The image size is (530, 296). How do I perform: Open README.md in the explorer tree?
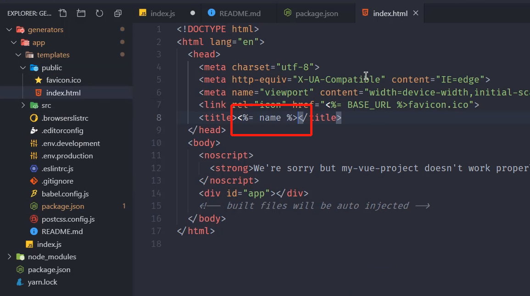62,232
